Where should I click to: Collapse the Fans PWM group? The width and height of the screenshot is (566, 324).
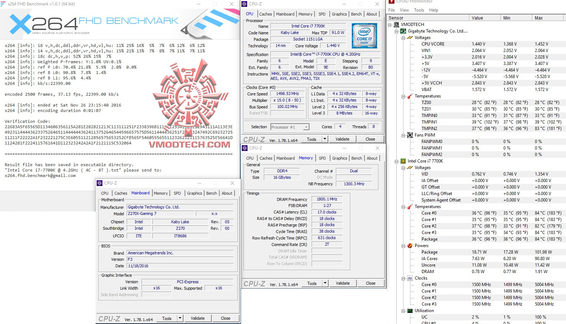[x=403, y=135]
